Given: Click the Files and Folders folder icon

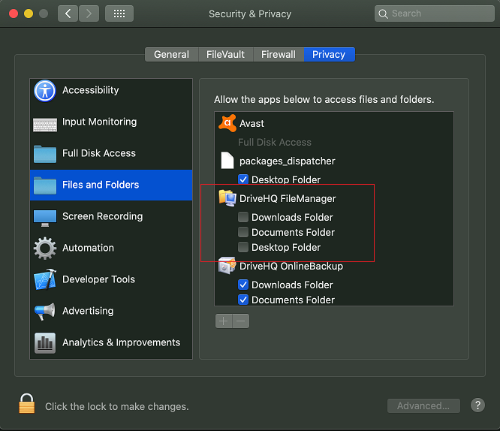Looking at the screenshot, I should click(x=45, y=185).
